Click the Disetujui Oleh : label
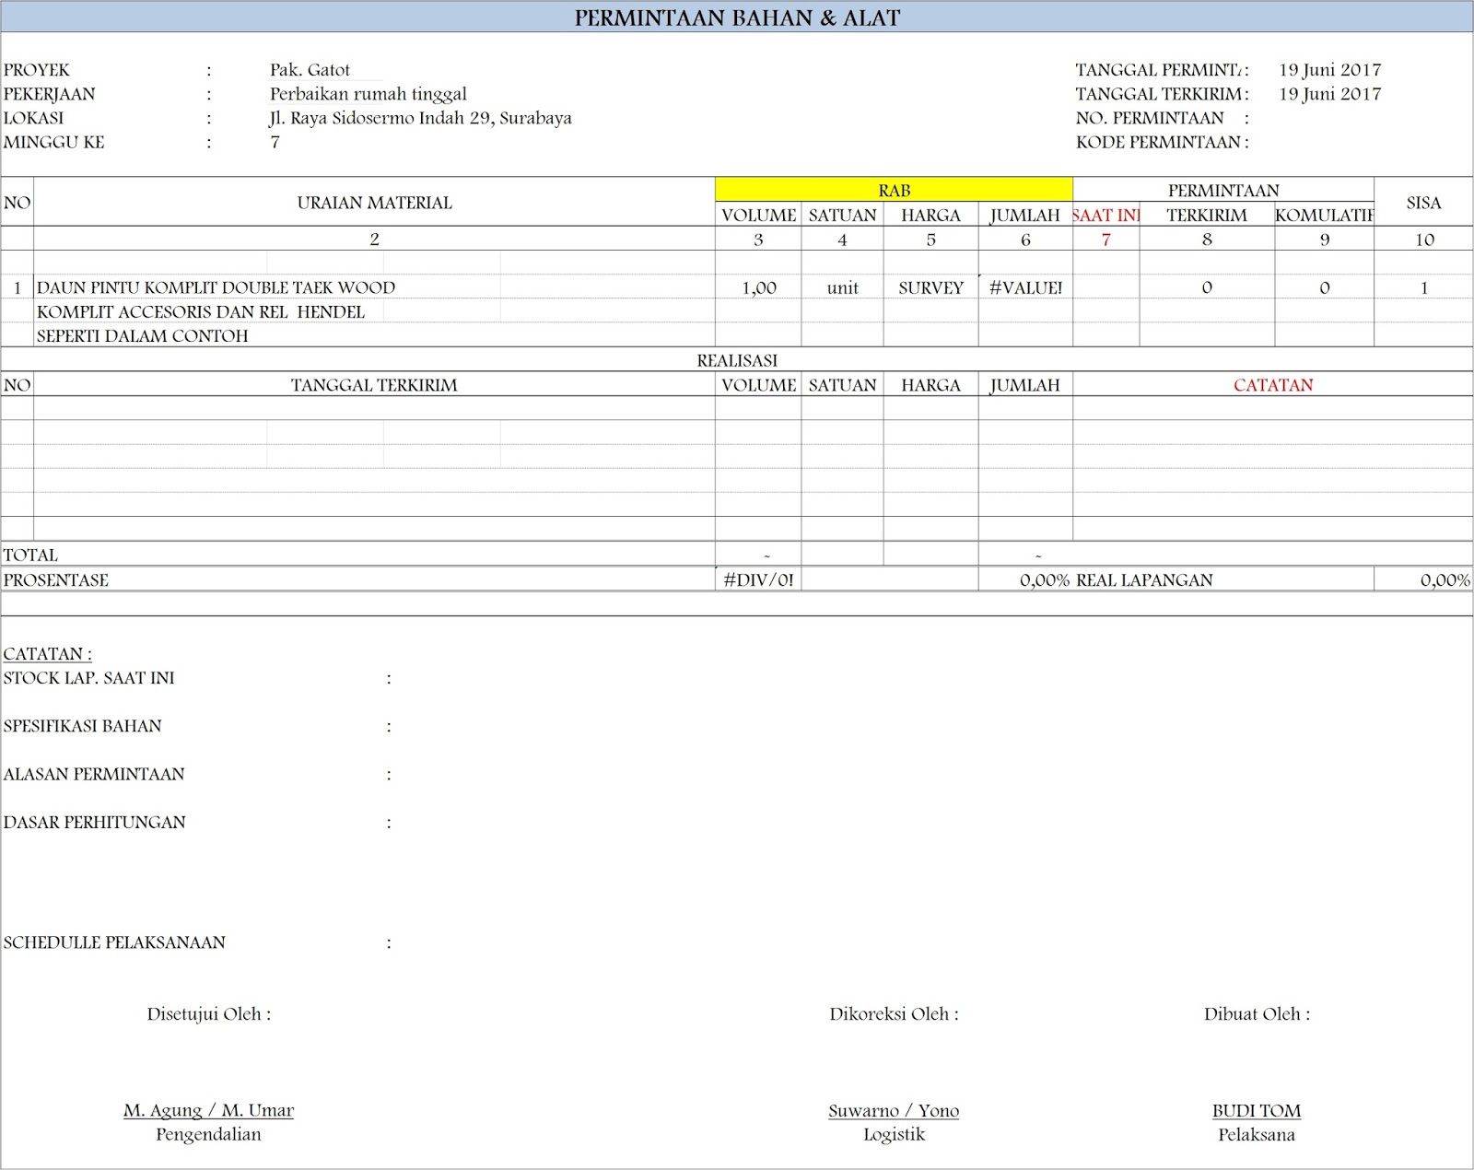 pos(209,1014)
